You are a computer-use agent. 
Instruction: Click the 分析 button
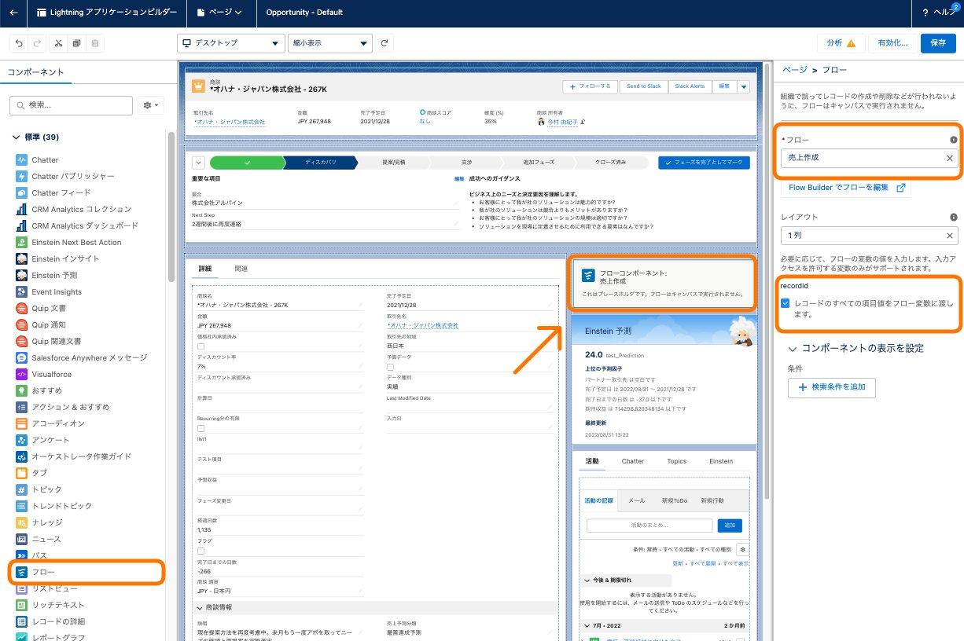[x=841, y=43]
